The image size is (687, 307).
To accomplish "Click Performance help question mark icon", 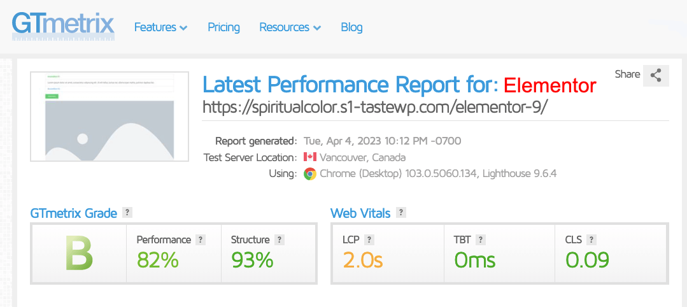I will click(x=201, y=240).
